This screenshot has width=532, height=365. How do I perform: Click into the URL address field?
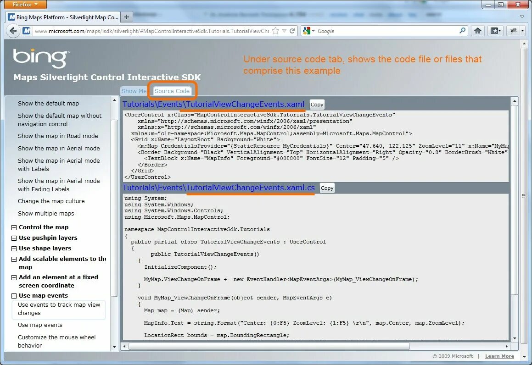click(151, 31)
